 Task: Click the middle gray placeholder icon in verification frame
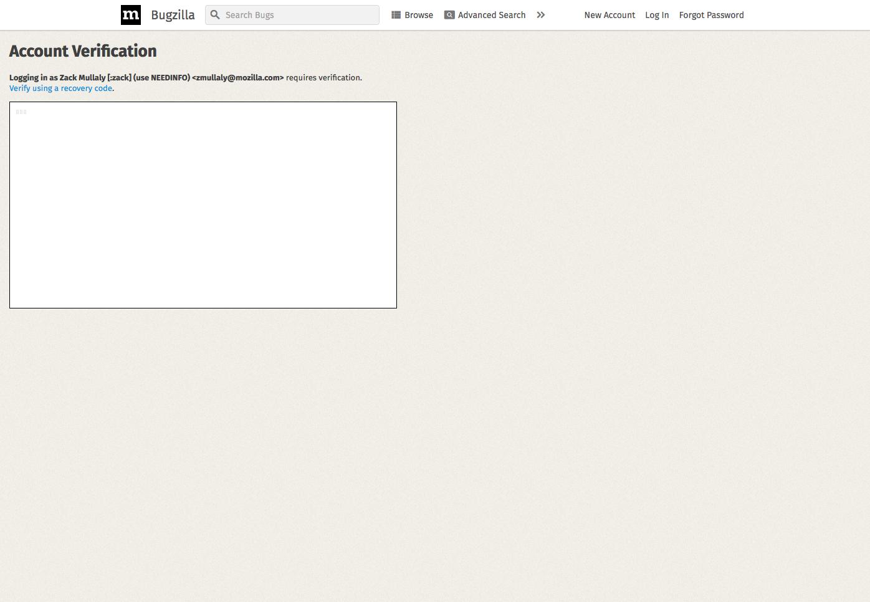tap(21, 112)
